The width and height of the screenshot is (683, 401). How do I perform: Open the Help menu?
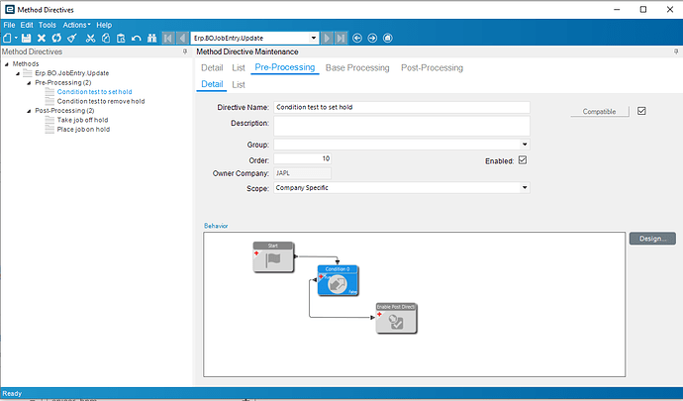pos(104,25)
